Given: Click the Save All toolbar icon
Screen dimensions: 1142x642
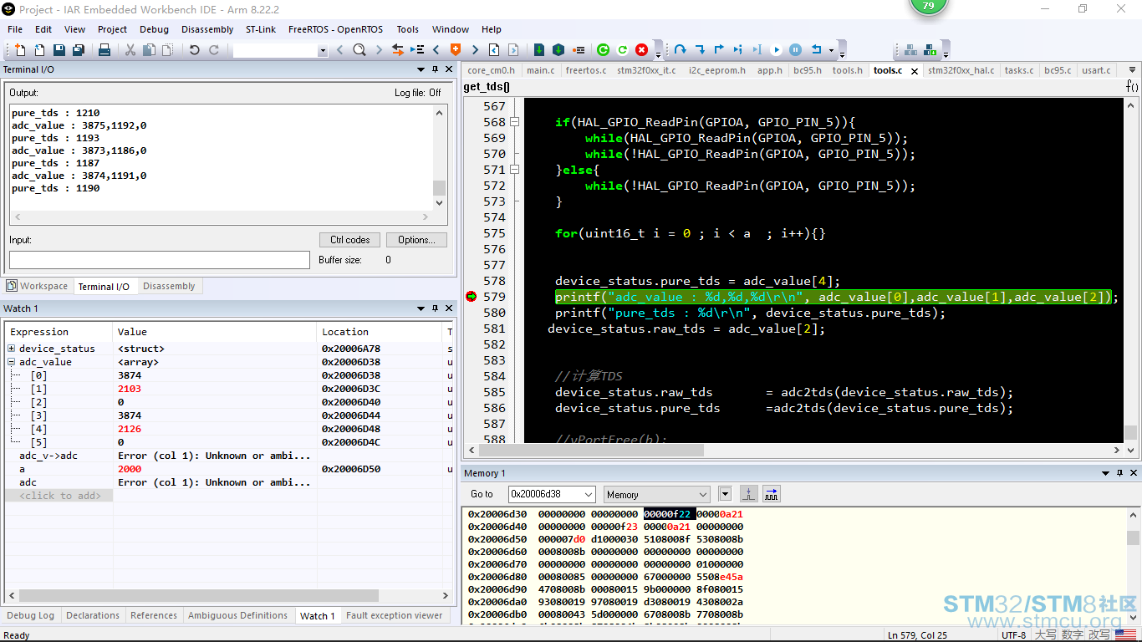Looking at the screenshot, I should (x=79, y=50).
